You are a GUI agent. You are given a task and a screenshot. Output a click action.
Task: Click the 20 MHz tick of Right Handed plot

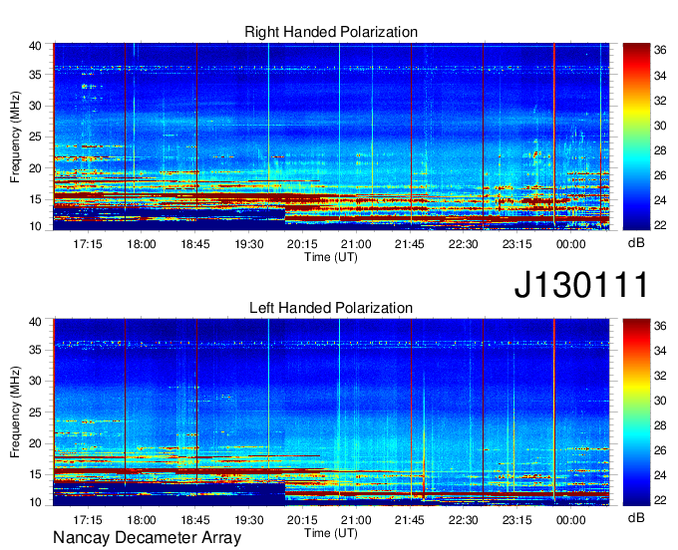pos(35,168)
